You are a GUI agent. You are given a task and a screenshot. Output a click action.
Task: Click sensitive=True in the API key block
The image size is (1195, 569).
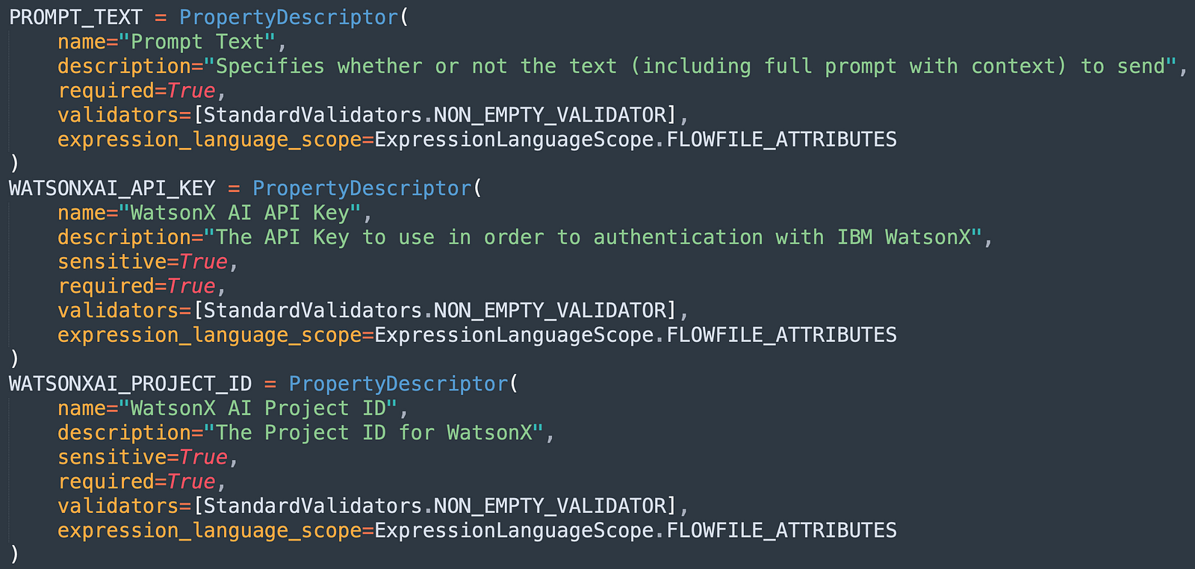tap(143, 262)
